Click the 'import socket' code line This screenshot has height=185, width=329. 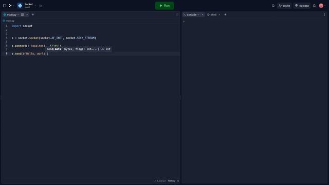(x=22, y=26)
